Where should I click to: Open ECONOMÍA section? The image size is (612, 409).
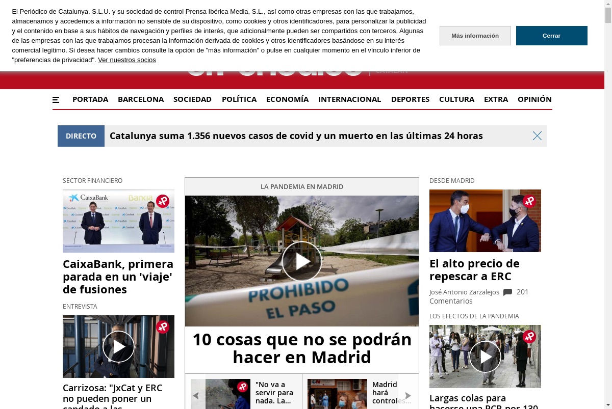[287, 99]
